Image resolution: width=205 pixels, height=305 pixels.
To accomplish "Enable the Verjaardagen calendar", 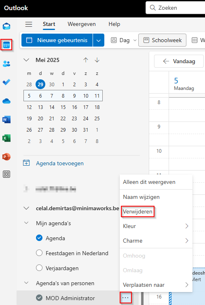I will point(39,268).
